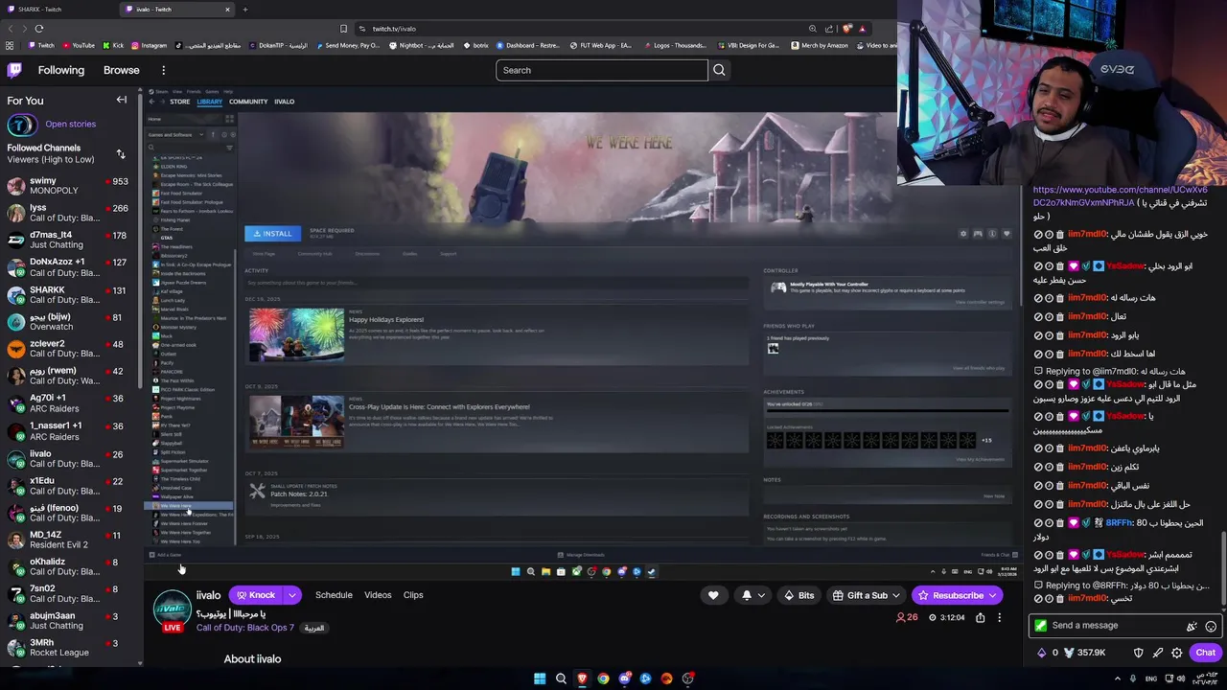1227x690 pixels.
Task: Open the emote picker in chat
Action: pyautogui.click(x=1211, y=626)
